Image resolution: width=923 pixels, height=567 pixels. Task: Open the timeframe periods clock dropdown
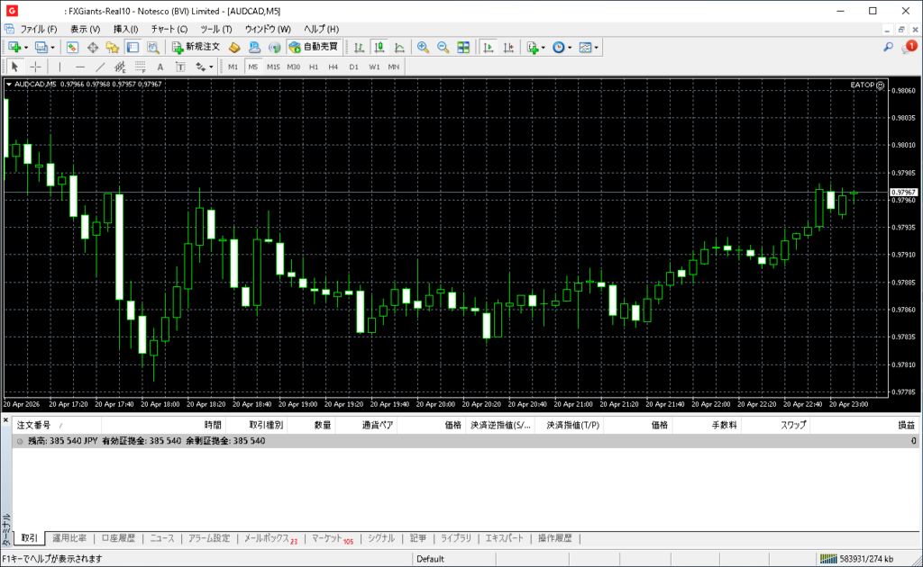point(570,47)
